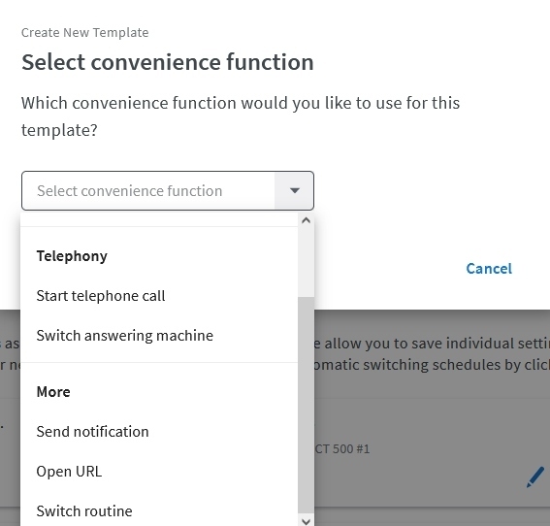Pick the Send notification function
550x526 pixels.
click(x=159, y=431)
